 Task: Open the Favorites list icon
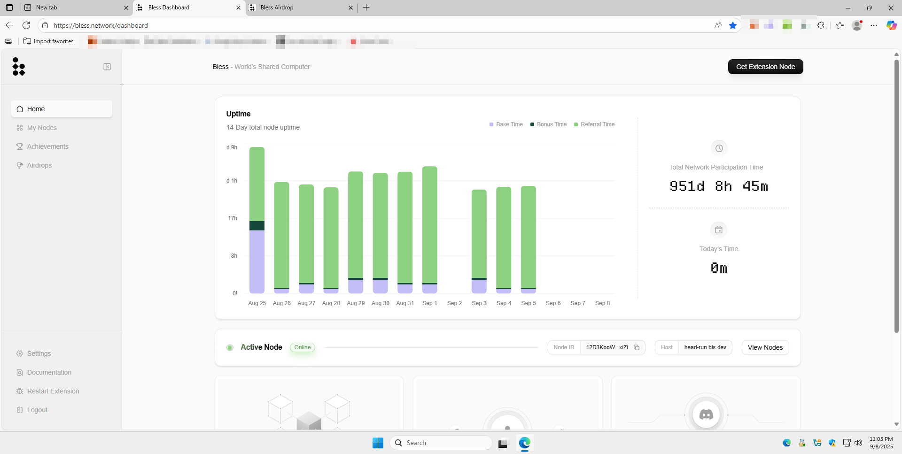(x=840, y=25)
